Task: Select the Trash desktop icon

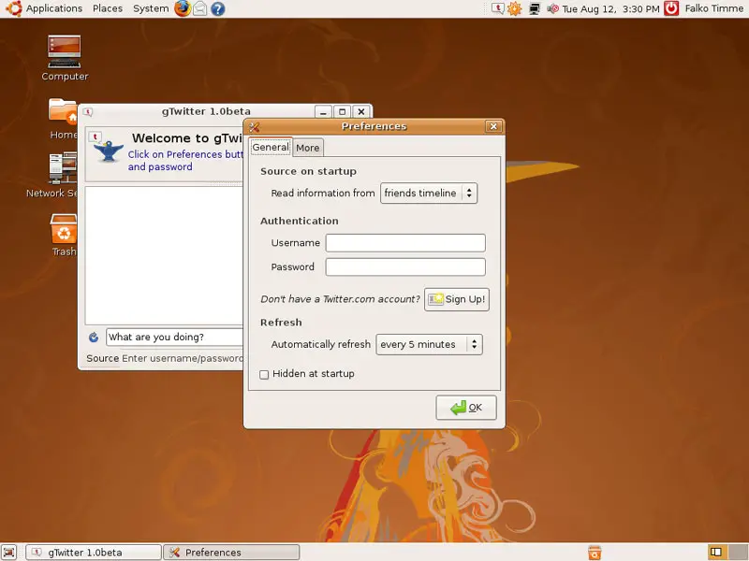Action: tap(64, 236)
